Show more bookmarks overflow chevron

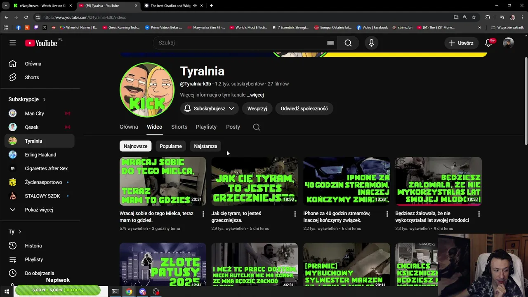tap(480, 28)
